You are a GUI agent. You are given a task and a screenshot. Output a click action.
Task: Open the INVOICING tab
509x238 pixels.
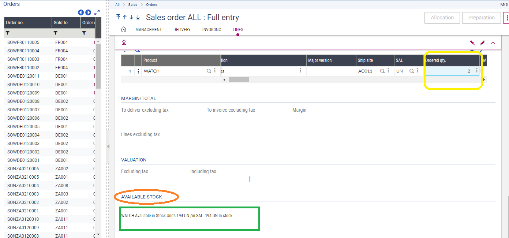[212, 30]
